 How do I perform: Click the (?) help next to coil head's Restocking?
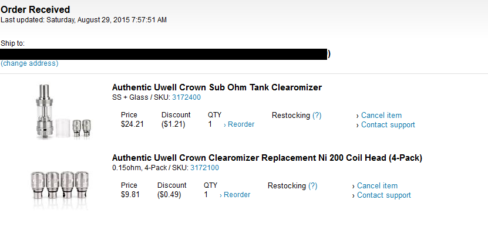[x=313, y=186]
